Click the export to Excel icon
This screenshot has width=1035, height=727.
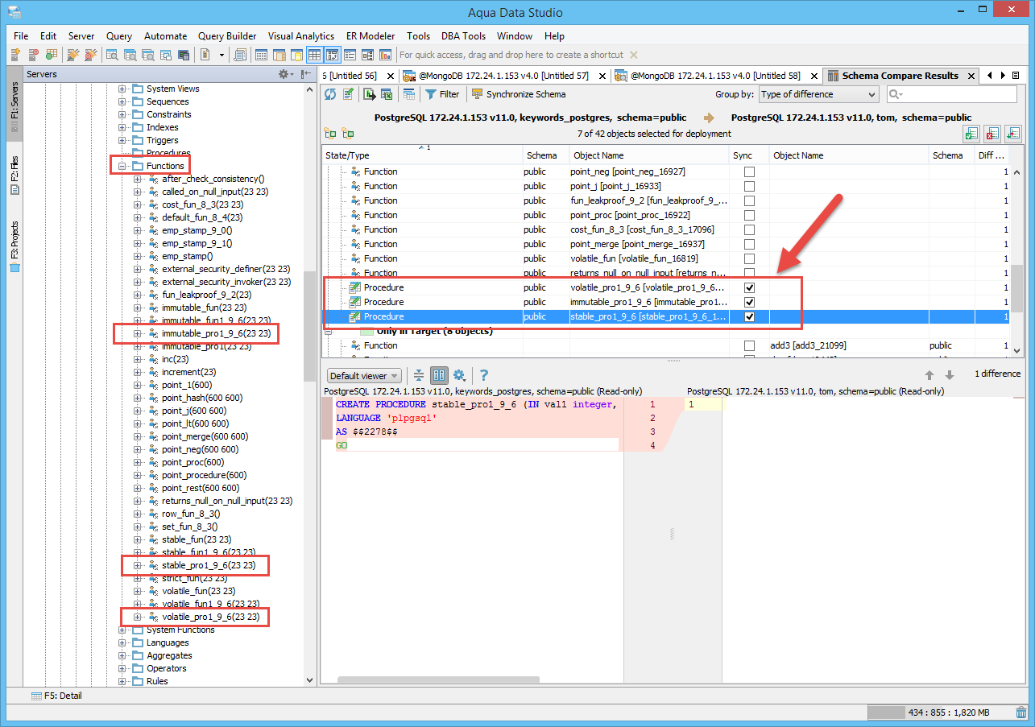pos(387,94)
